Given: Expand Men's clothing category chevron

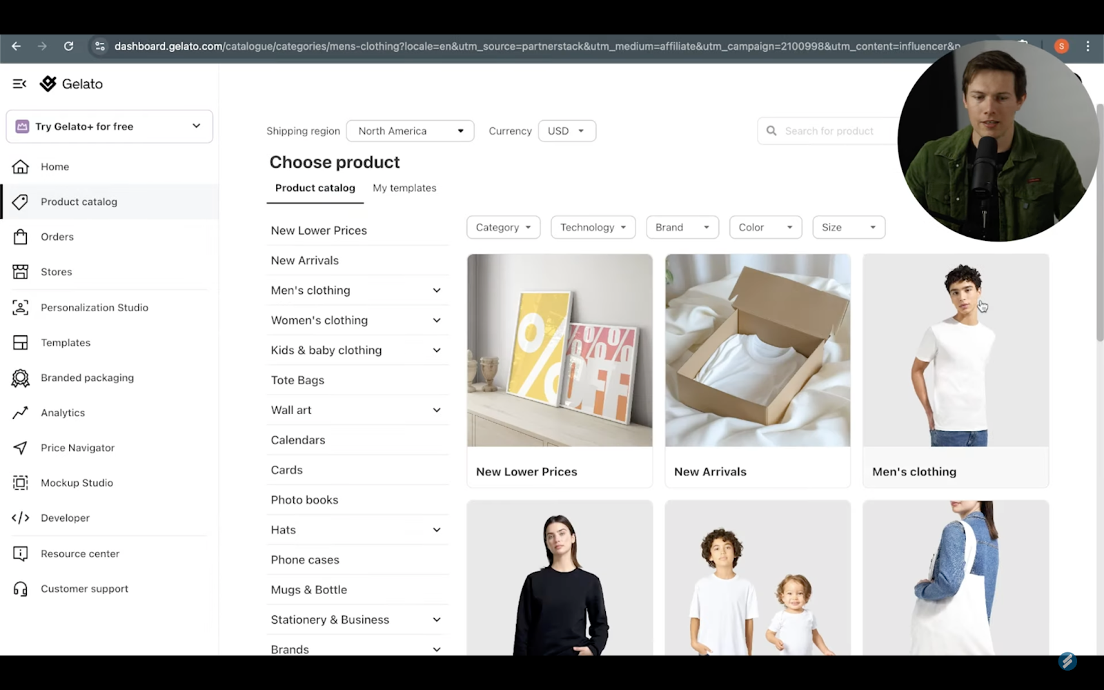Looking at the screenshot, I should tap(437, 290).
